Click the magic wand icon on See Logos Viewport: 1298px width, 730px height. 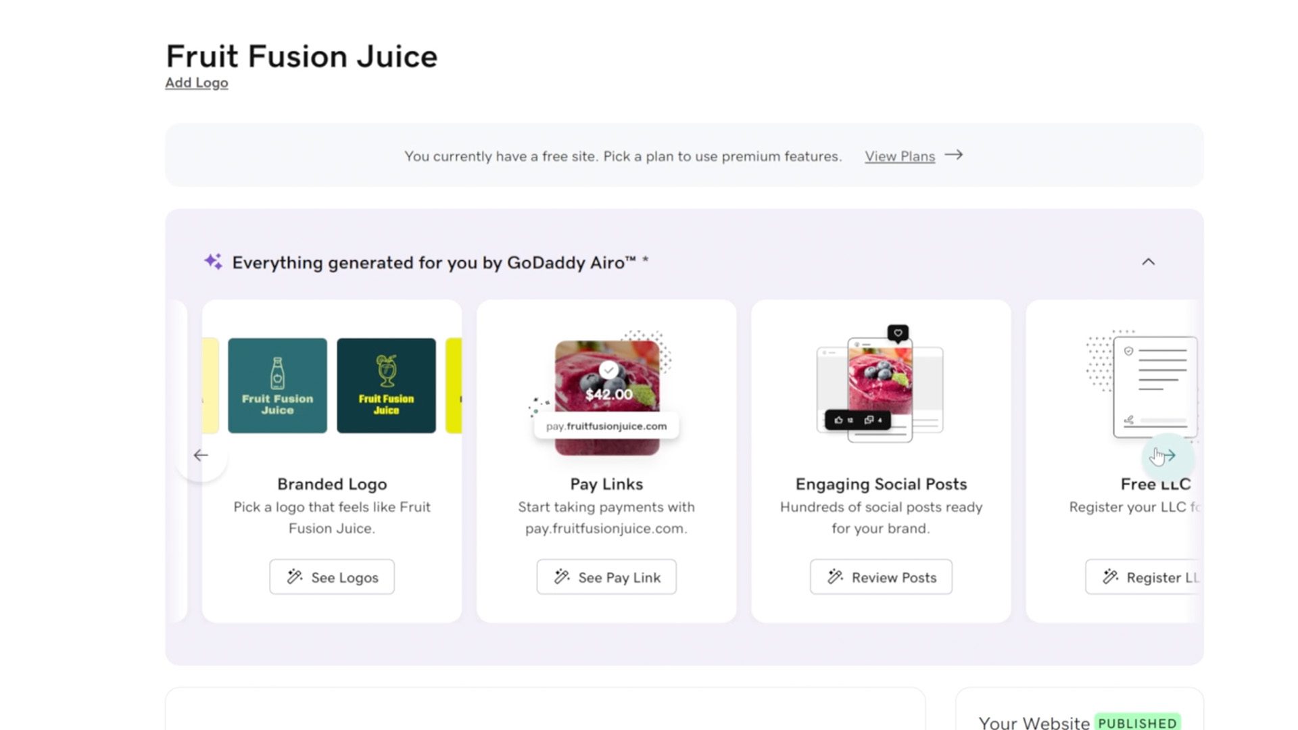pyautogui.click(x=293, y=577)
